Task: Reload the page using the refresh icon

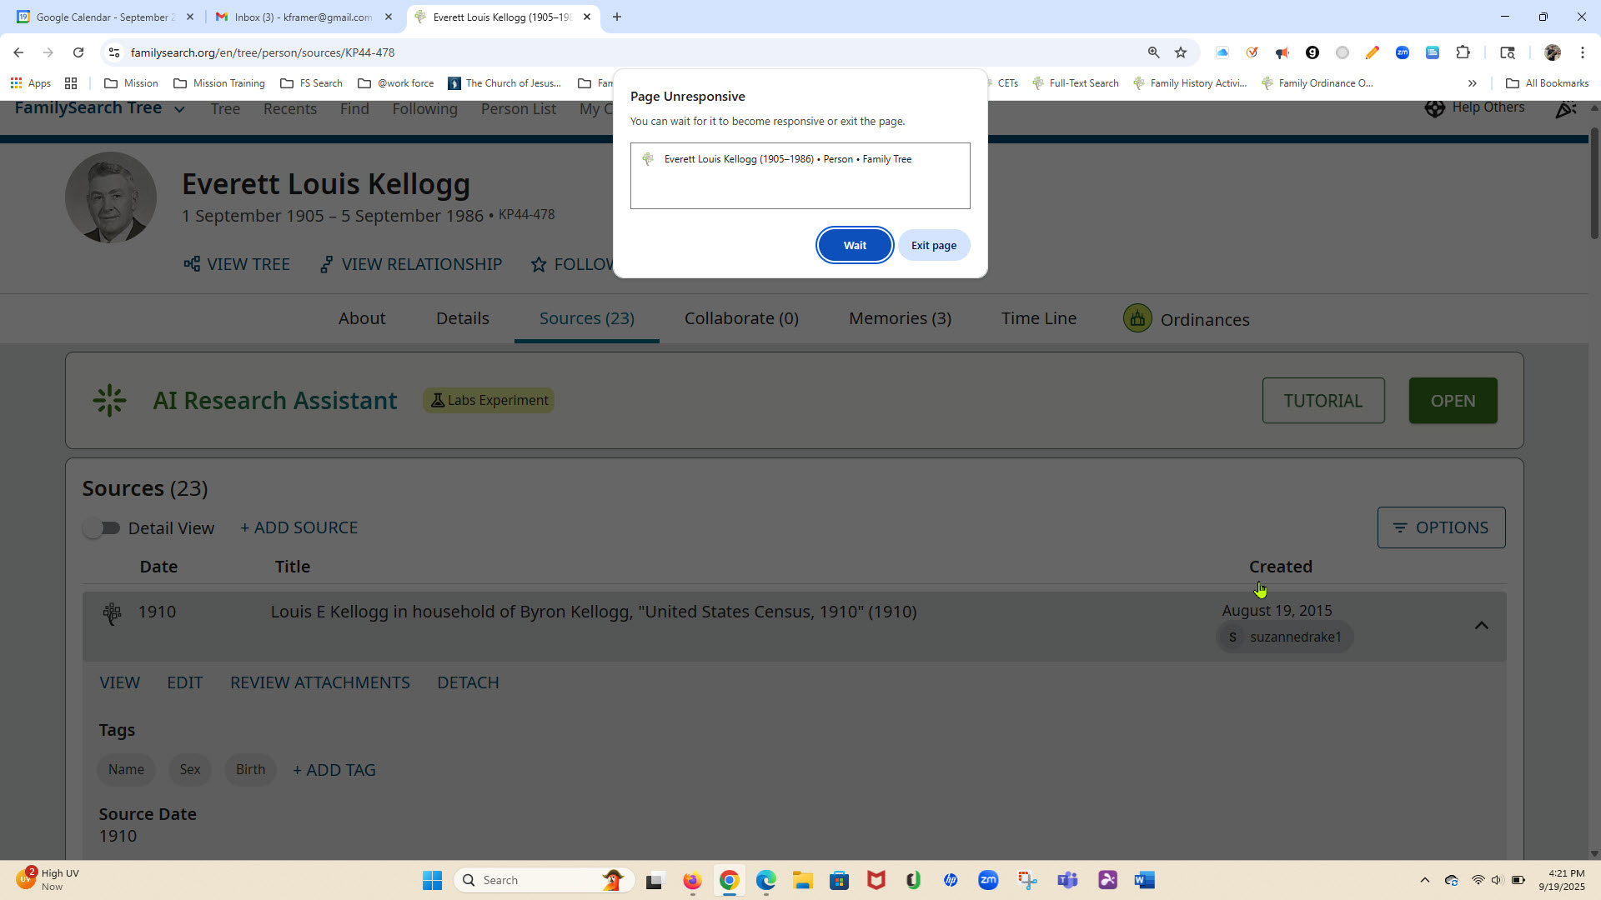Action: 78,52
